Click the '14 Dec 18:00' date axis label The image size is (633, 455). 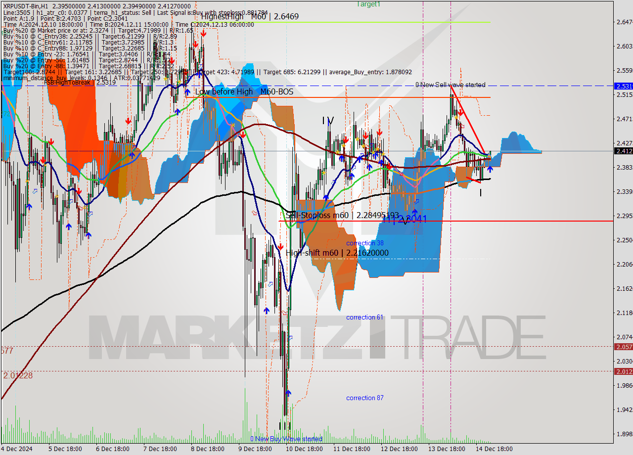494,449
